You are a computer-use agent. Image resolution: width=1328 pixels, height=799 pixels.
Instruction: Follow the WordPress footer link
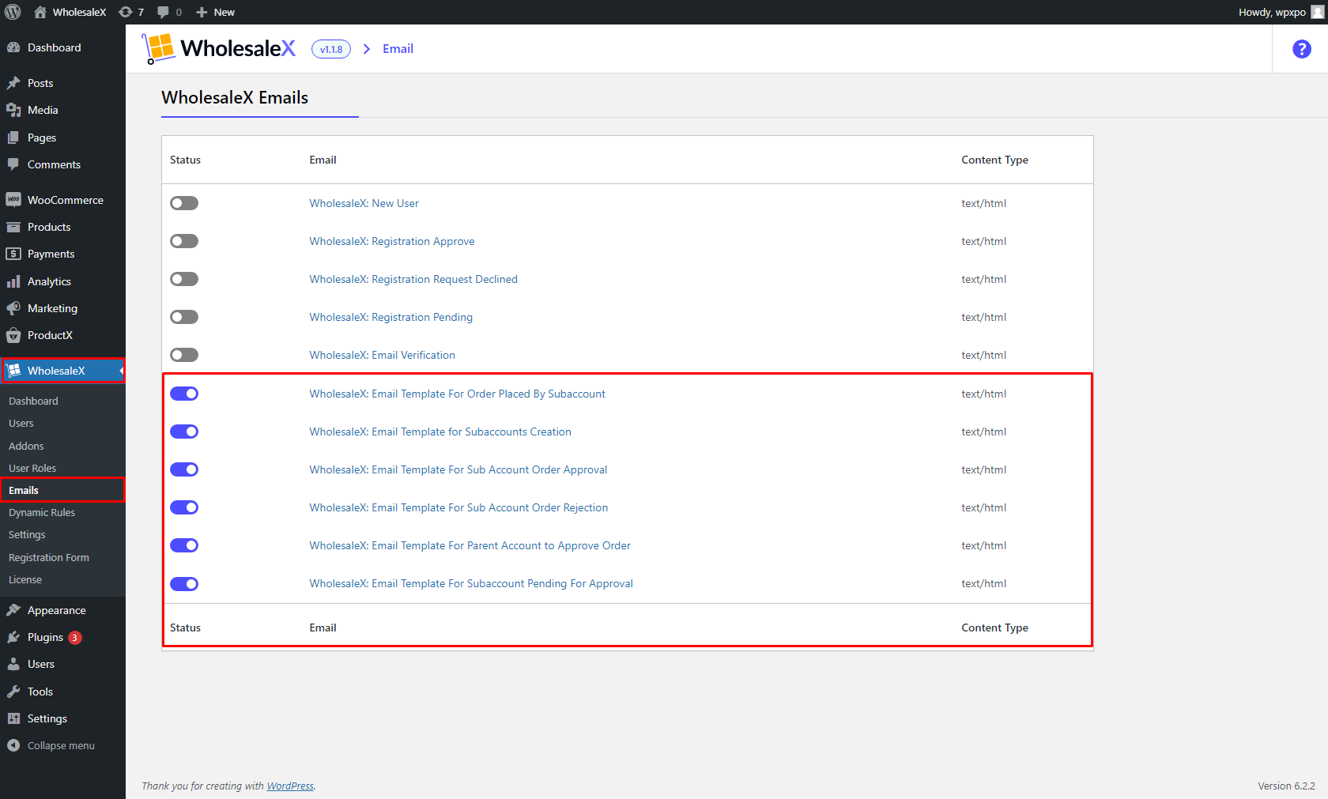(290, 786)
